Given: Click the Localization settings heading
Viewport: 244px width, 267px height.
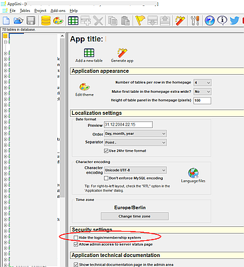Looking at the screenshot, I should pos(97,113).
